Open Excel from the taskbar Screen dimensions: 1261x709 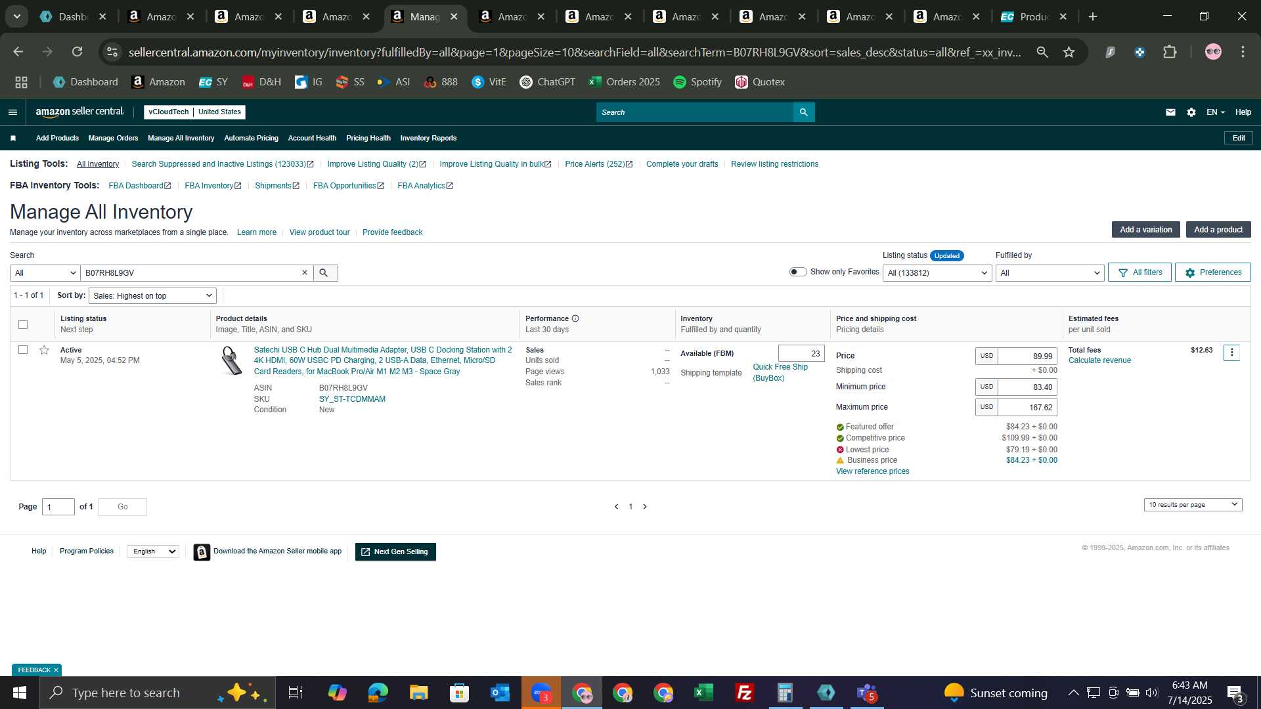coord(703,693)
